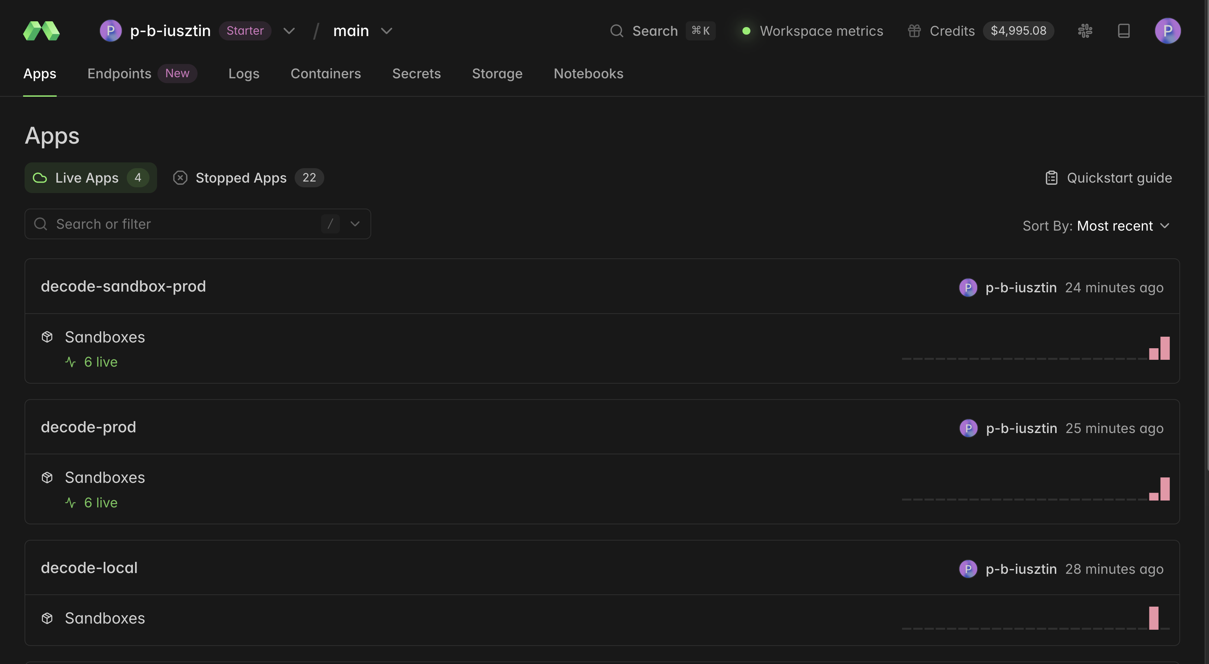The width and height of the screenshot is (1209, 664).
Task: Click the activity pulse icon in decode-sandbox-prod
Action: point(70,362)
